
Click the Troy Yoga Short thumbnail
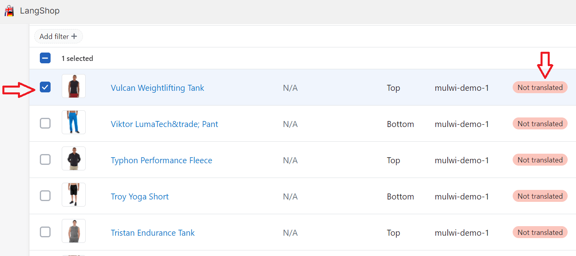[74, 195]
